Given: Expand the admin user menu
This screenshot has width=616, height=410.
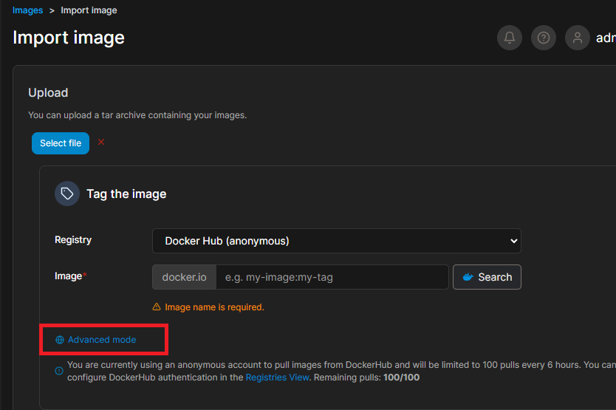Looking at the screenshot, I should (605, 38).
